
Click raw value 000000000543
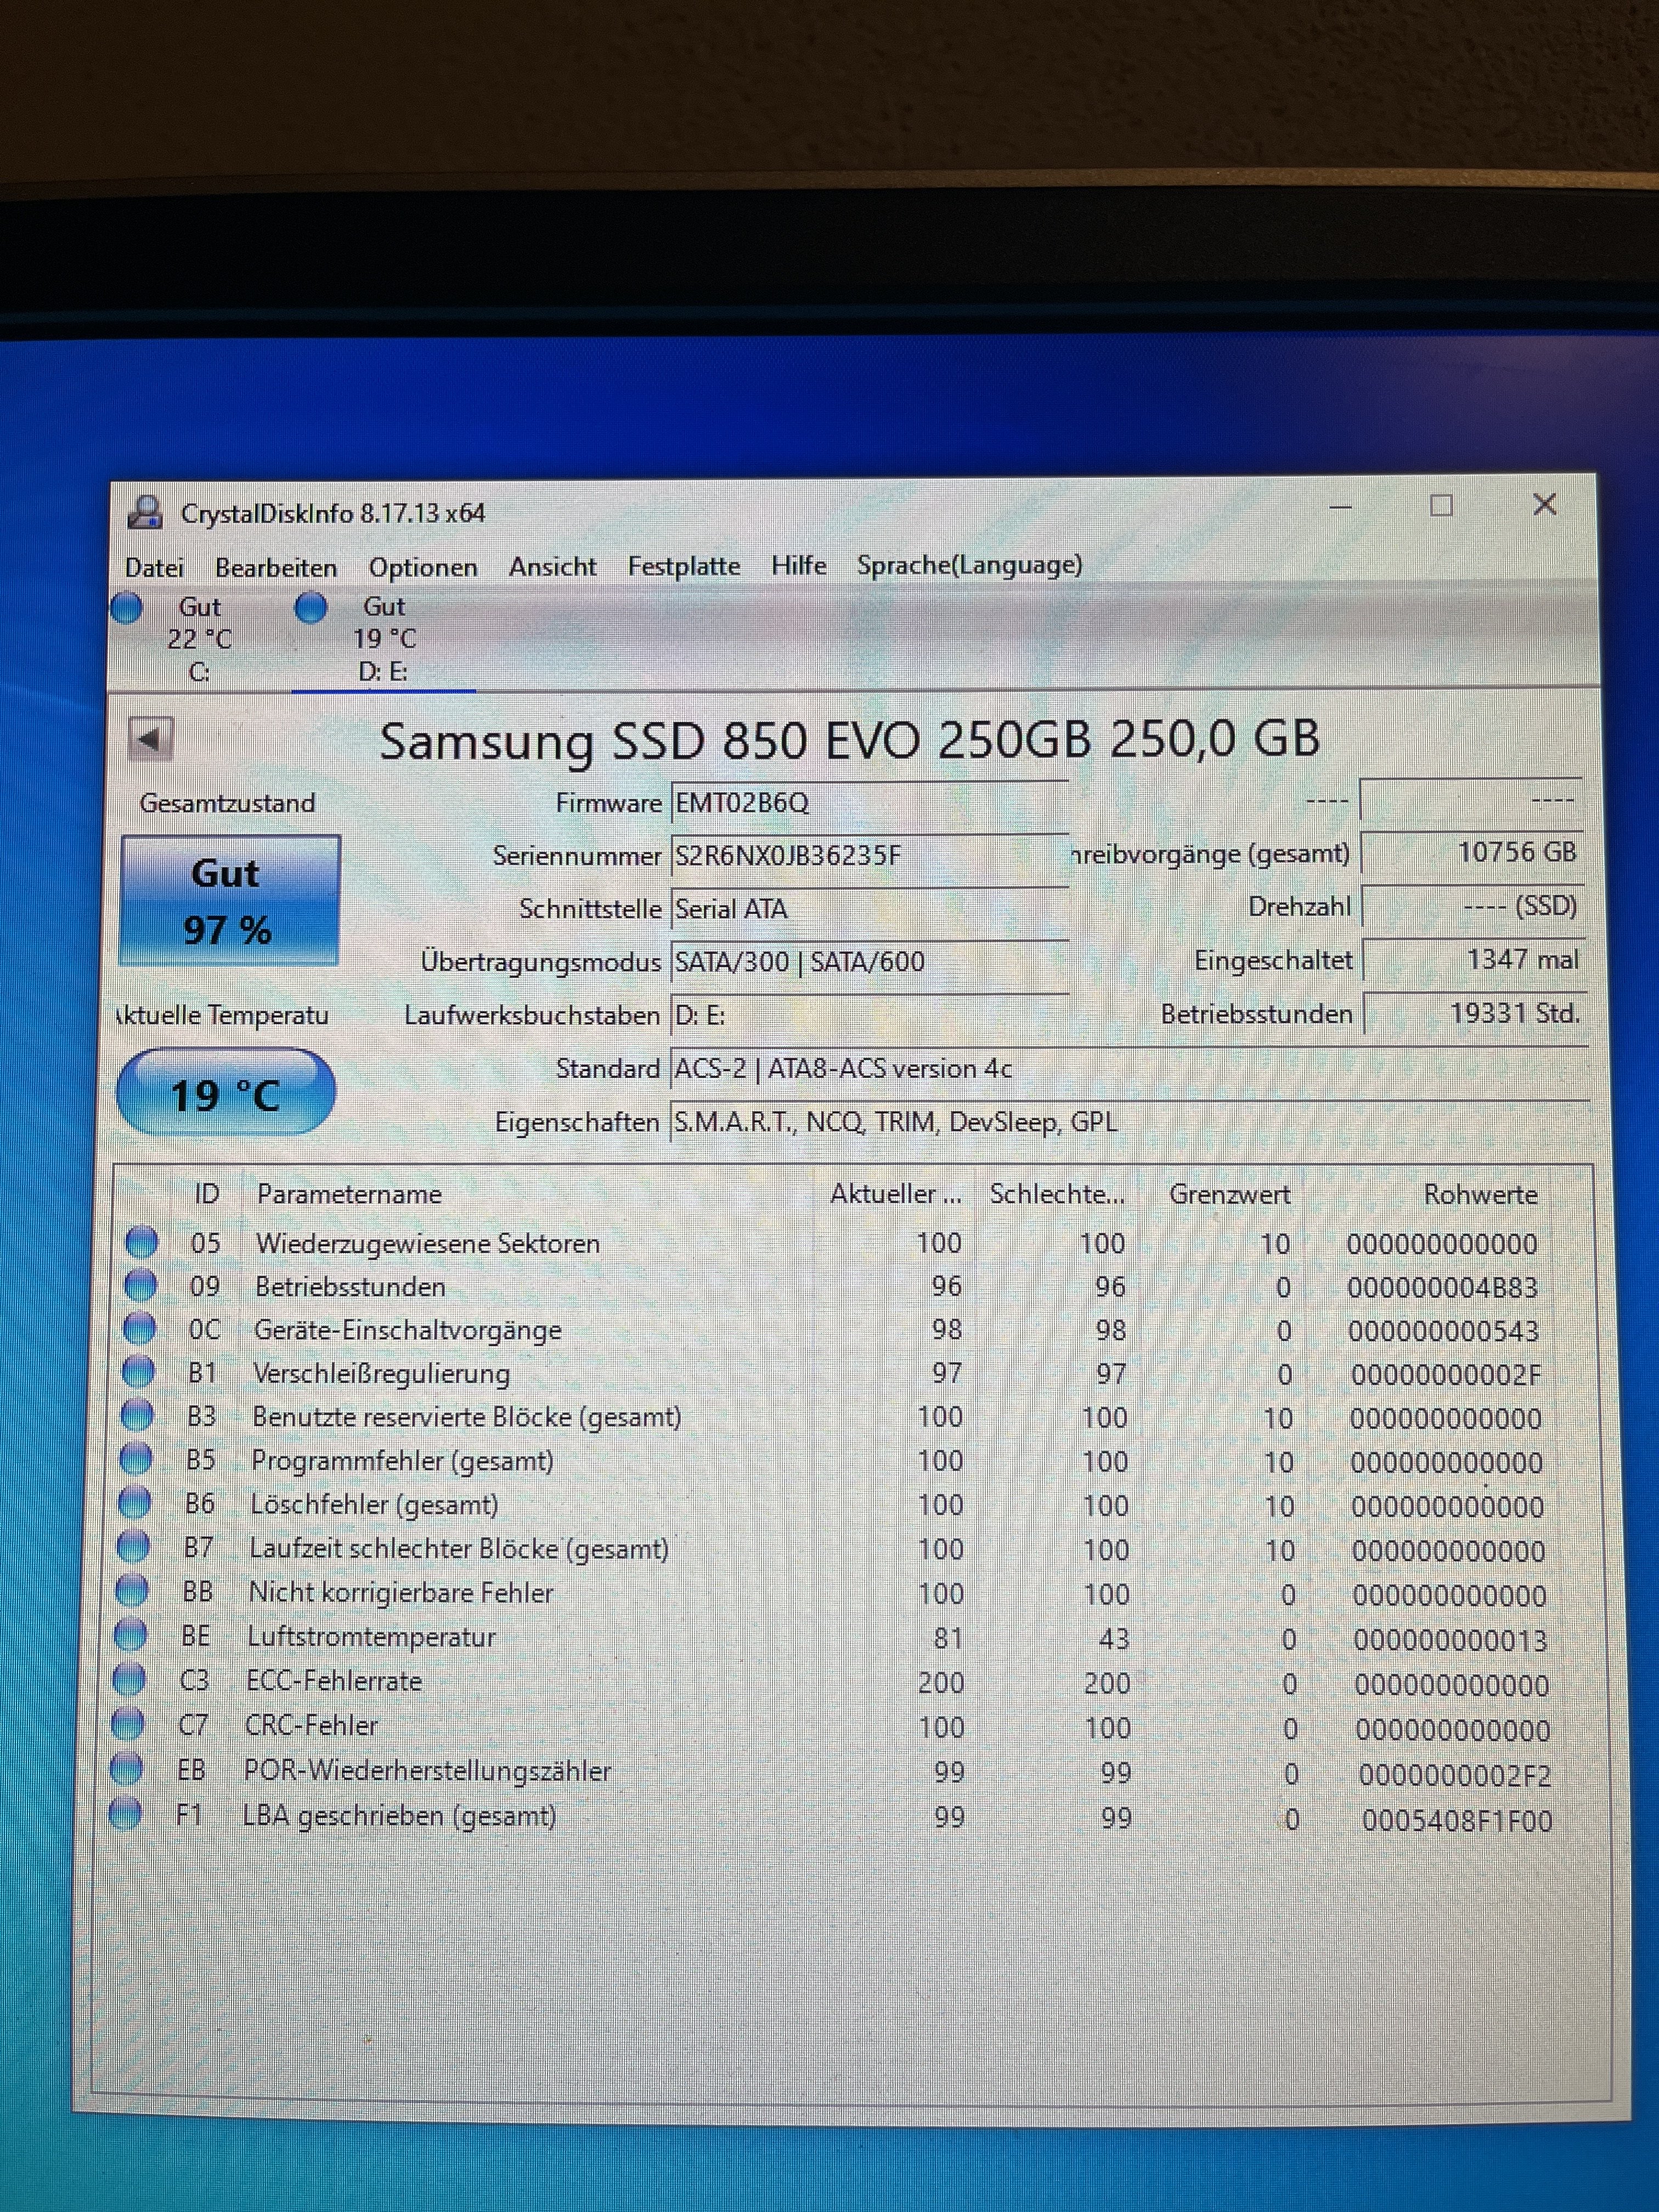tap(1443, 1331)
